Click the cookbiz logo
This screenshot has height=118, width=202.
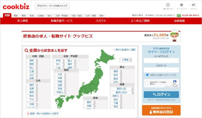[x=16, y=7]
